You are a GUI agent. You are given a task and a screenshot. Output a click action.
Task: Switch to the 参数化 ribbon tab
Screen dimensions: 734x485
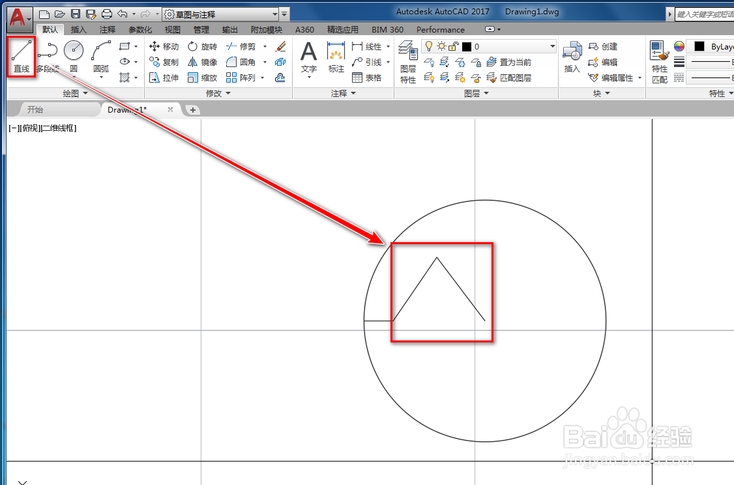point(140,29)
